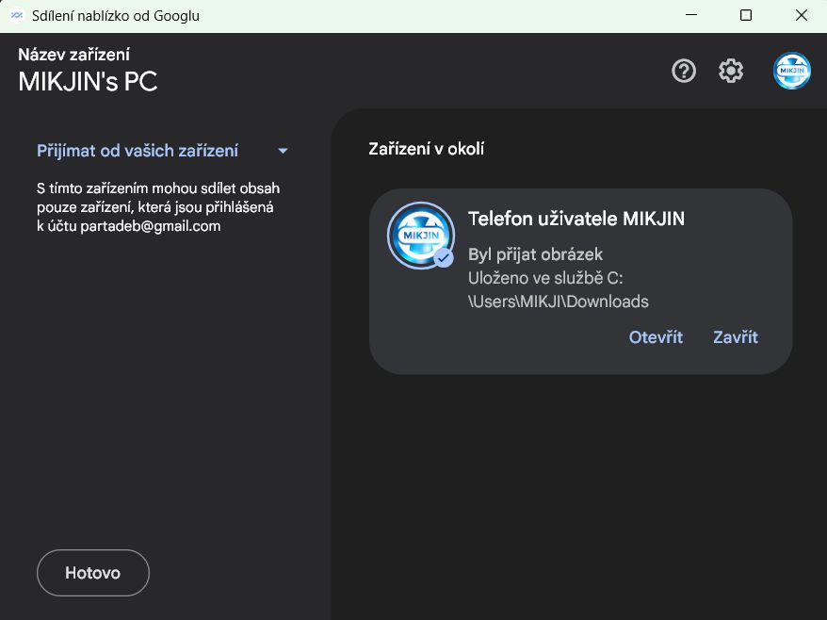
Task: Click the MIKJIN phone device avatar
Action: pyautogui.click(x=421, y=236)
